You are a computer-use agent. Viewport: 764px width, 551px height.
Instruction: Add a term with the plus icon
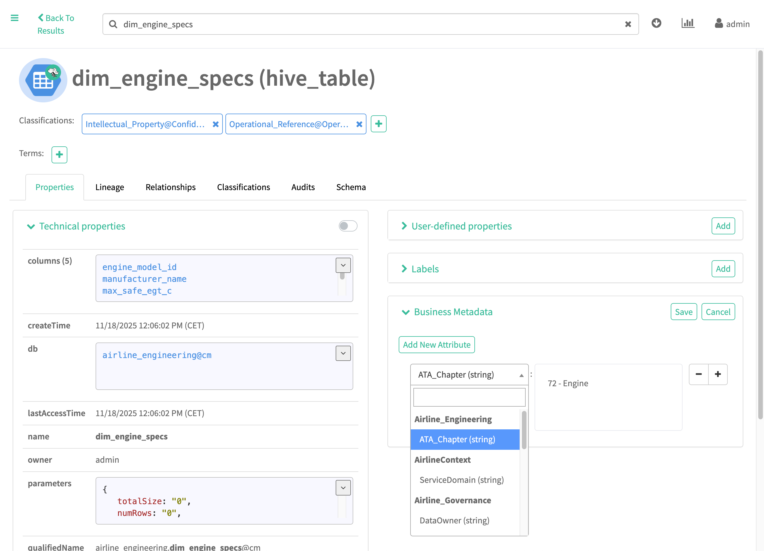point(59,154)
